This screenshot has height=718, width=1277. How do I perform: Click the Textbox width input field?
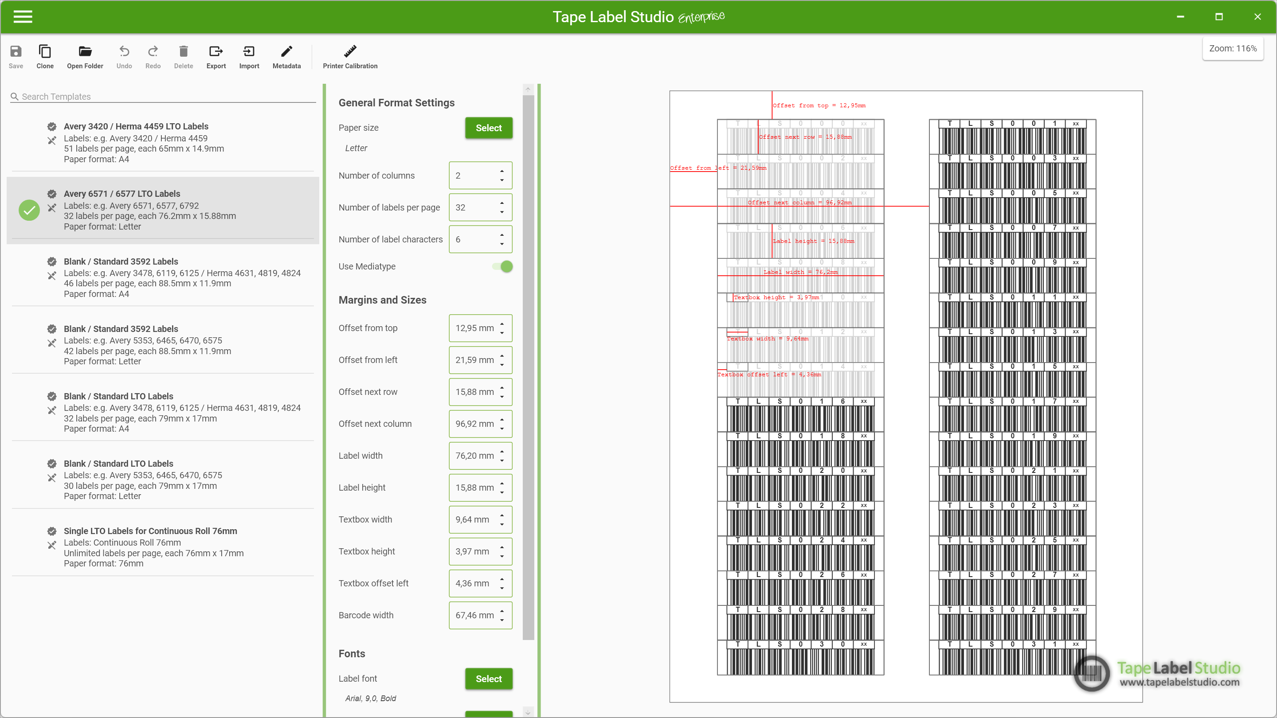(480, 520)
